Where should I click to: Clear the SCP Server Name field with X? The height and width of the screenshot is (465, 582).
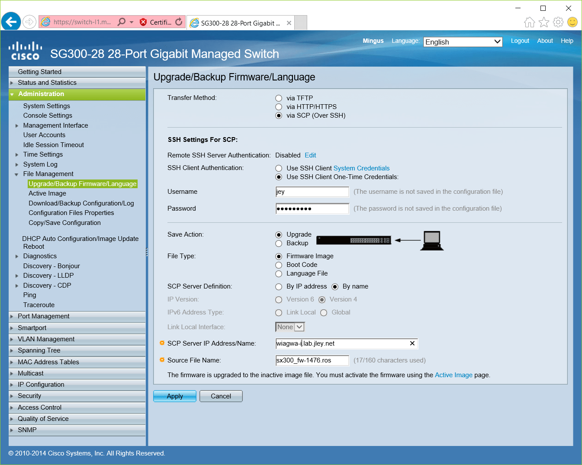click(x=412, y=343)
